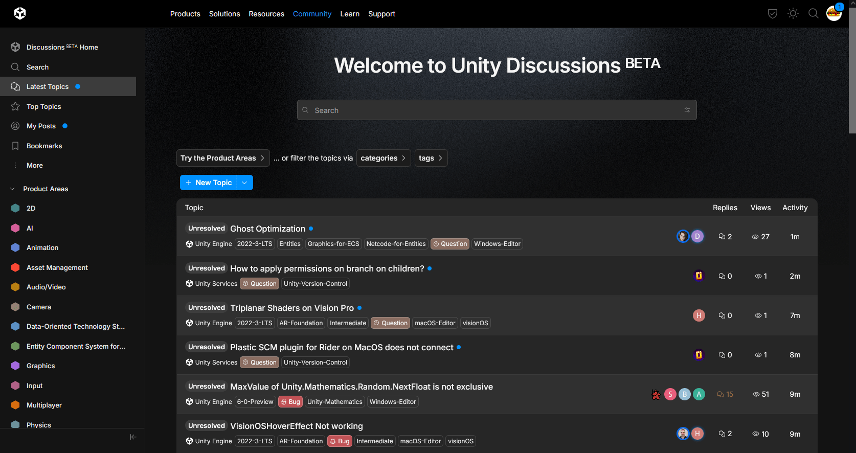Screen dimensions: 856x453
Task: Open the 2D product area
Action: (68, 208)
